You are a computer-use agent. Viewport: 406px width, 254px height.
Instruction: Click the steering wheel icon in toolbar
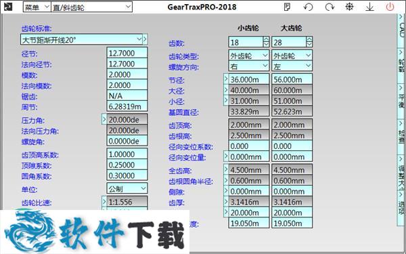pyautogui.click(x=350, y=7)
